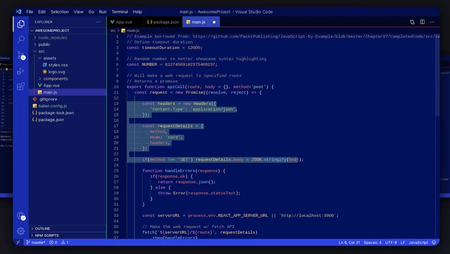Split the editor using the toolbar icon
450x254 pixels.
pyautogui.click(x=422, y=21)
